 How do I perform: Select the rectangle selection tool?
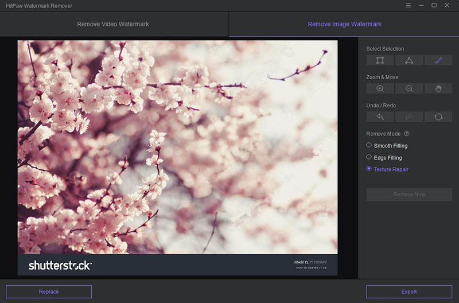[x=380, y=60]
